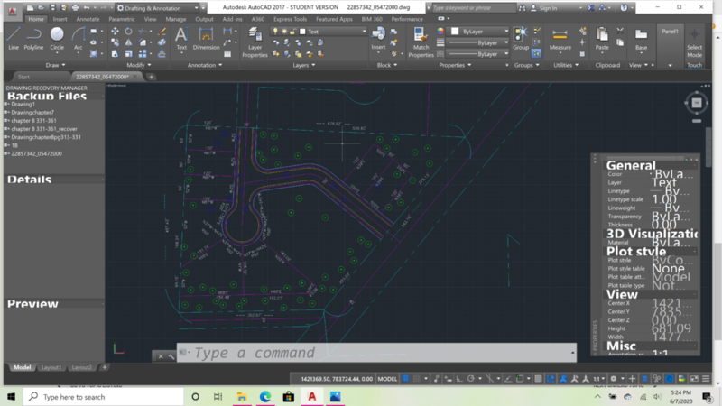Expand the Draw panel flyout

coord(57,65)
